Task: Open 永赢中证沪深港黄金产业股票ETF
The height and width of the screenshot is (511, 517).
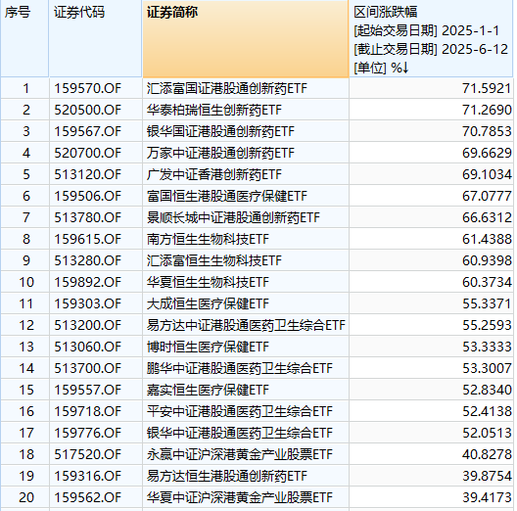Action: click(240, 454)
